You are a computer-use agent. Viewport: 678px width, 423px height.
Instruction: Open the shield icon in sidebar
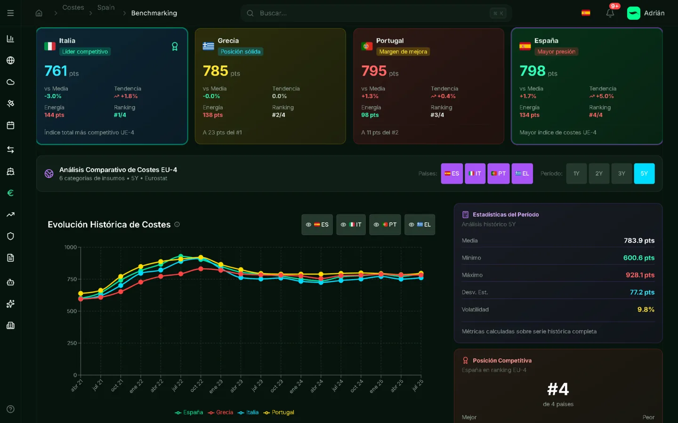10,236
